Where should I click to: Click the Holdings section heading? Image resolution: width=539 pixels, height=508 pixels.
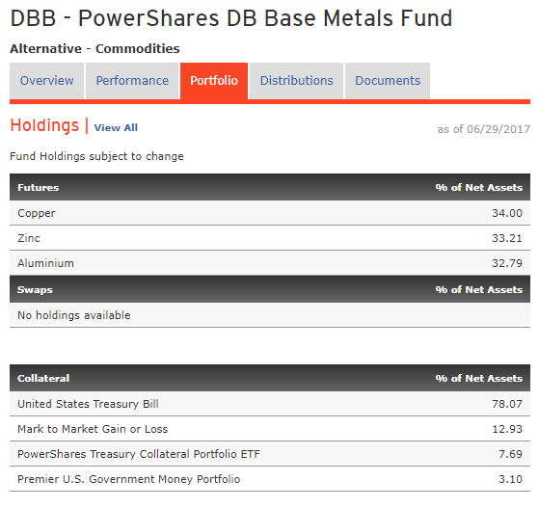click(x=44, y=125)
